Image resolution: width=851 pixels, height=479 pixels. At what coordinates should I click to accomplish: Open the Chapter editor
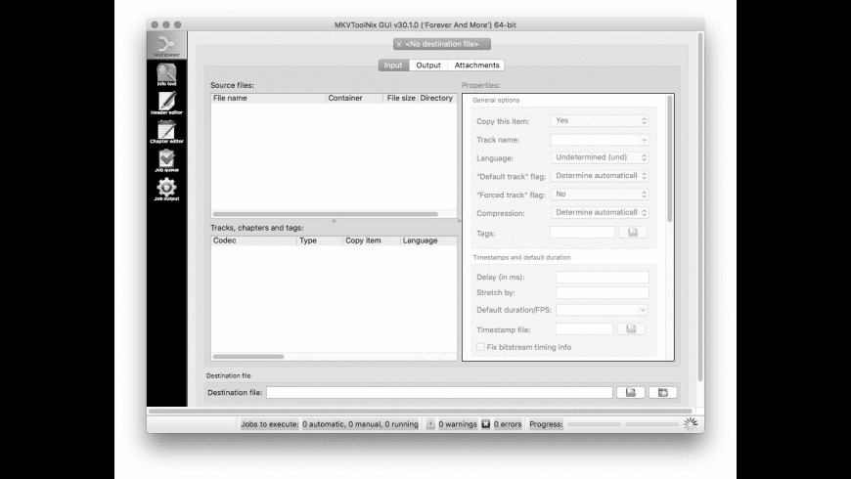tap(166, 132)
